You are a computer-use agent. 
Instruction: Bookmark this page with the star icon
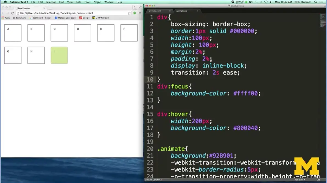coord(129,13)
